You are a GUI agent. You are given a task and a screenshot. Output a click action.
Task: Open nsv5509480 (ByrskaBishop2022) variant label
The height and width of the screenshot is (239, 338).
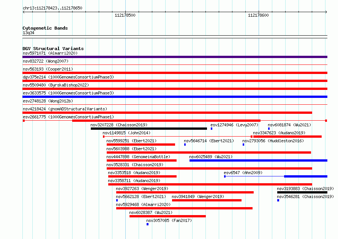click(x=56, y=85)
